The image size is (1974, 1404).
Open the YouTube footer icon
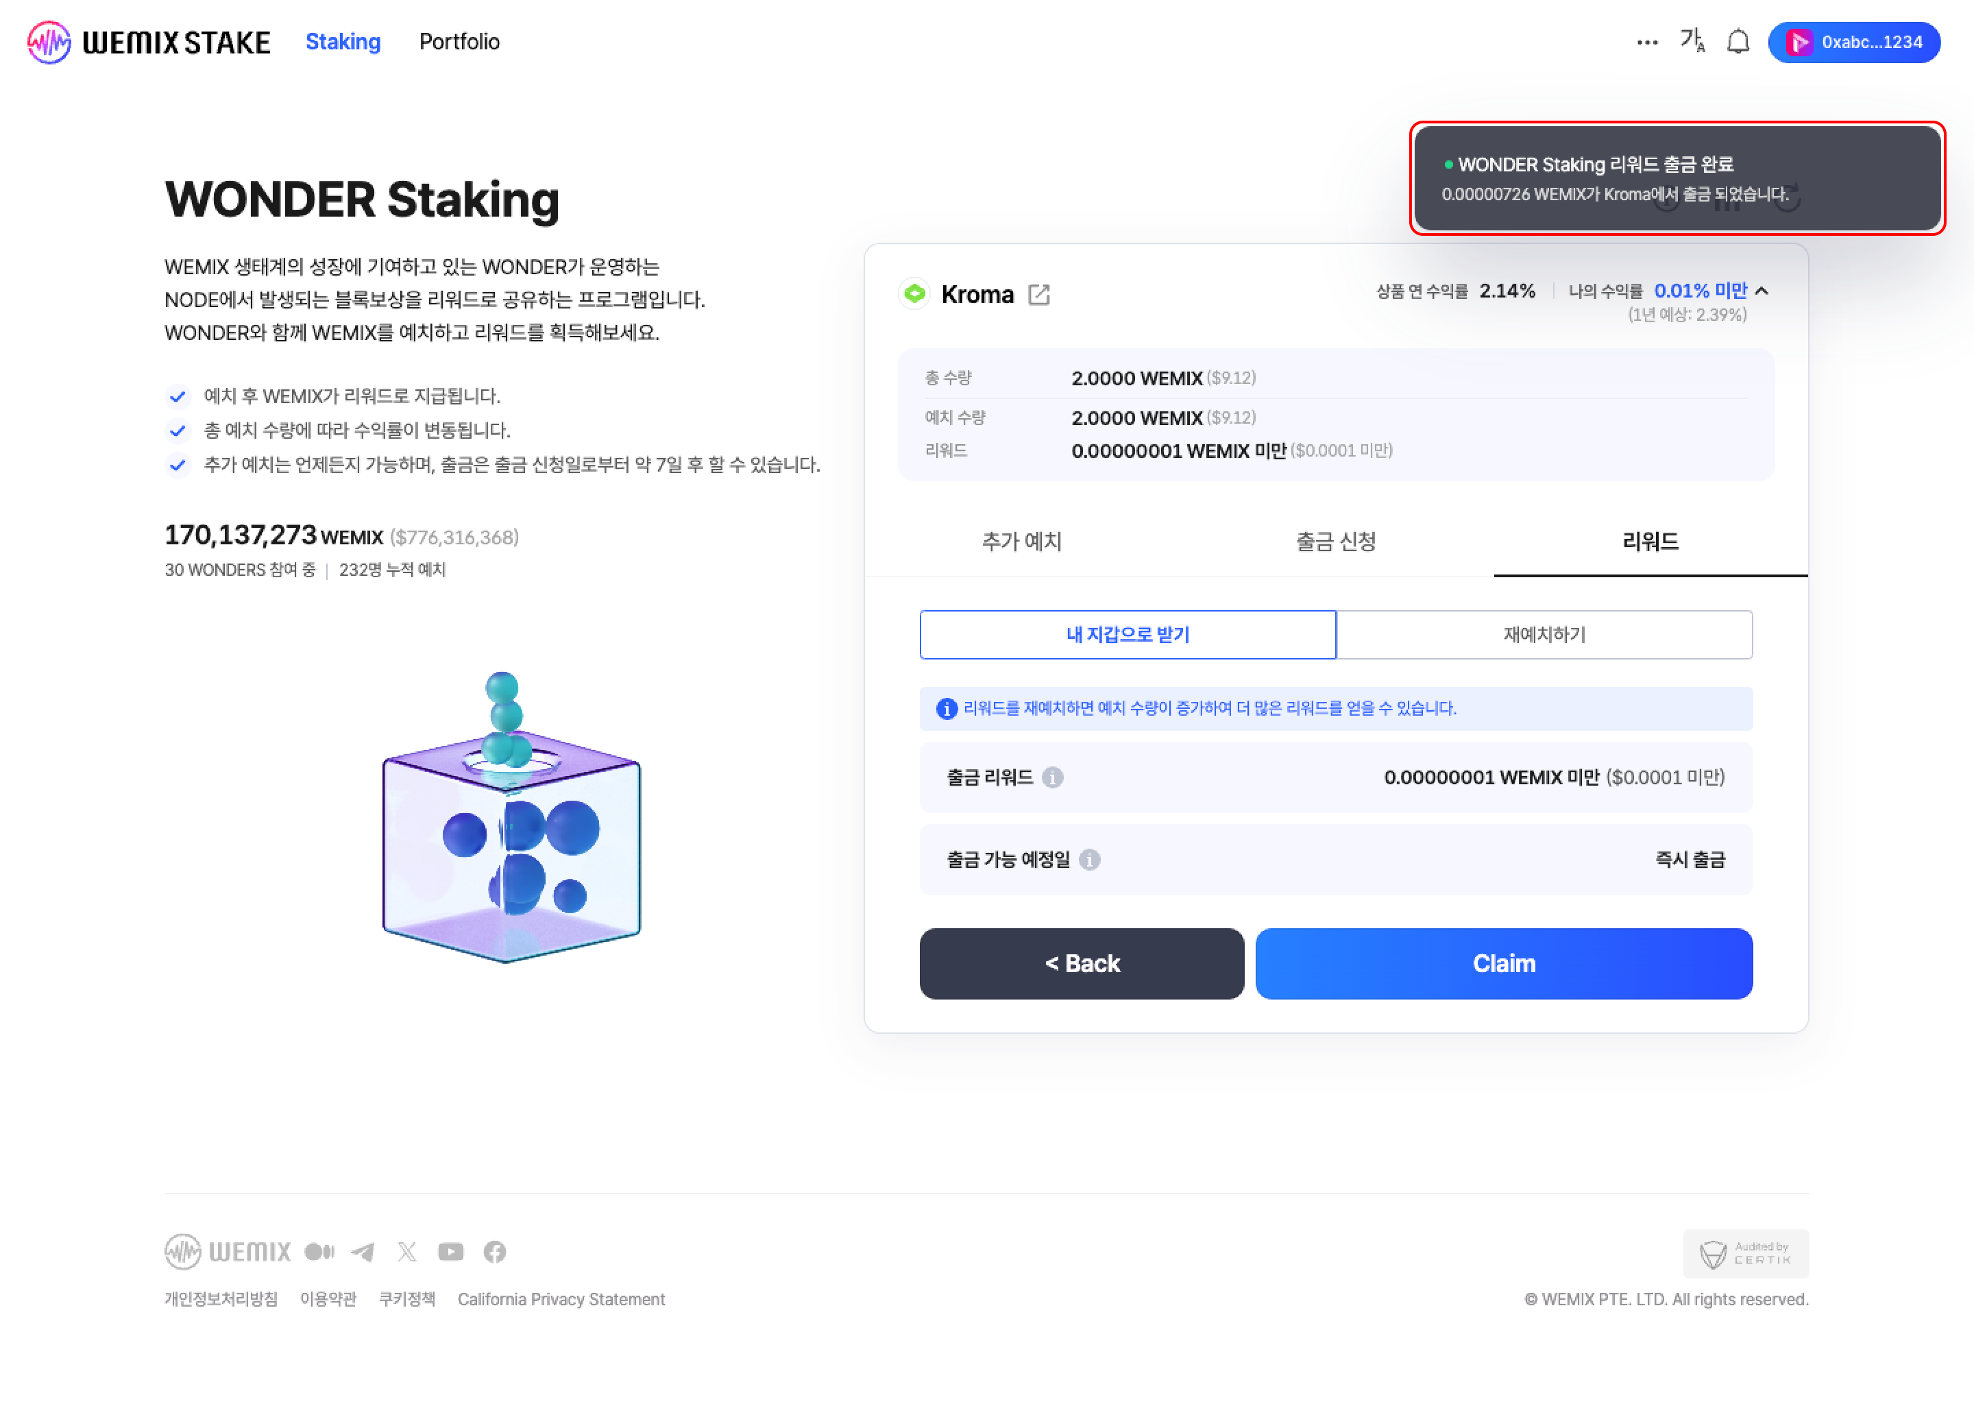450,1251
